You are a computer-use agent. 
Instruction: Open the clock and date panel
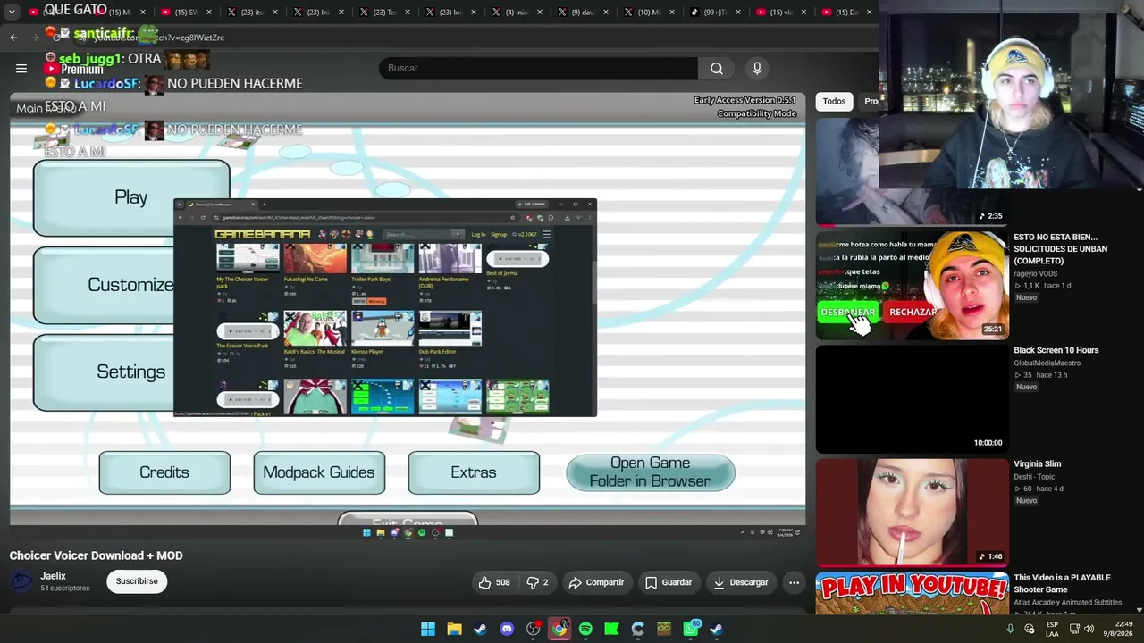point(1117,629)
